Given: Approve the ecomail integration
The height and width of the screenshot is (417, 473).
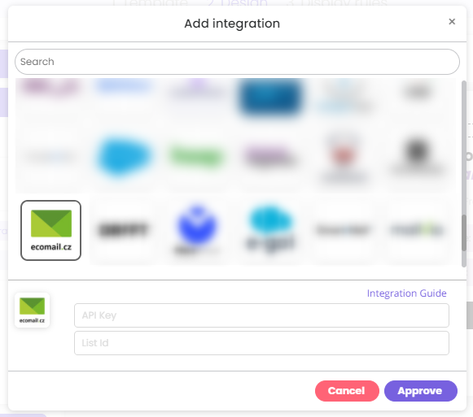Looking at the screenshot, I should [421, 391].
